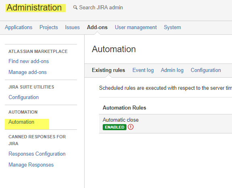Select the Automatic close rule
This screenshot has width=232, height=188.
(120, 120)
